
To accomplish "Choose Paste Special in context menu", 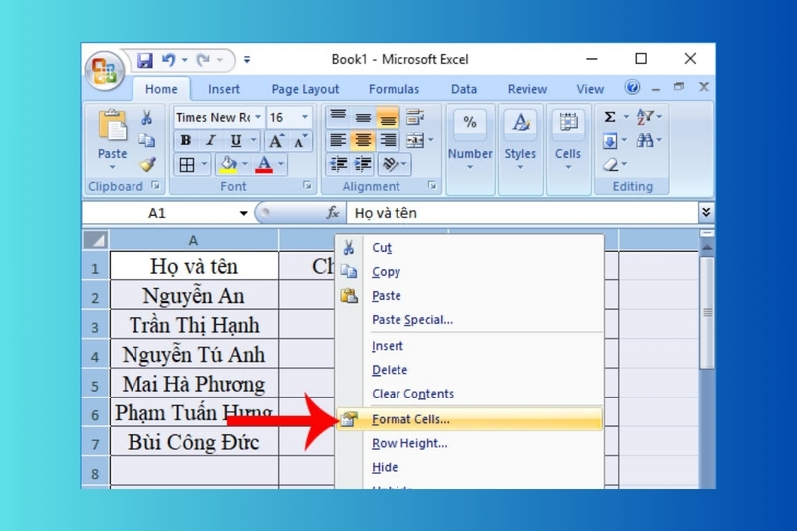I will point(469,320).
